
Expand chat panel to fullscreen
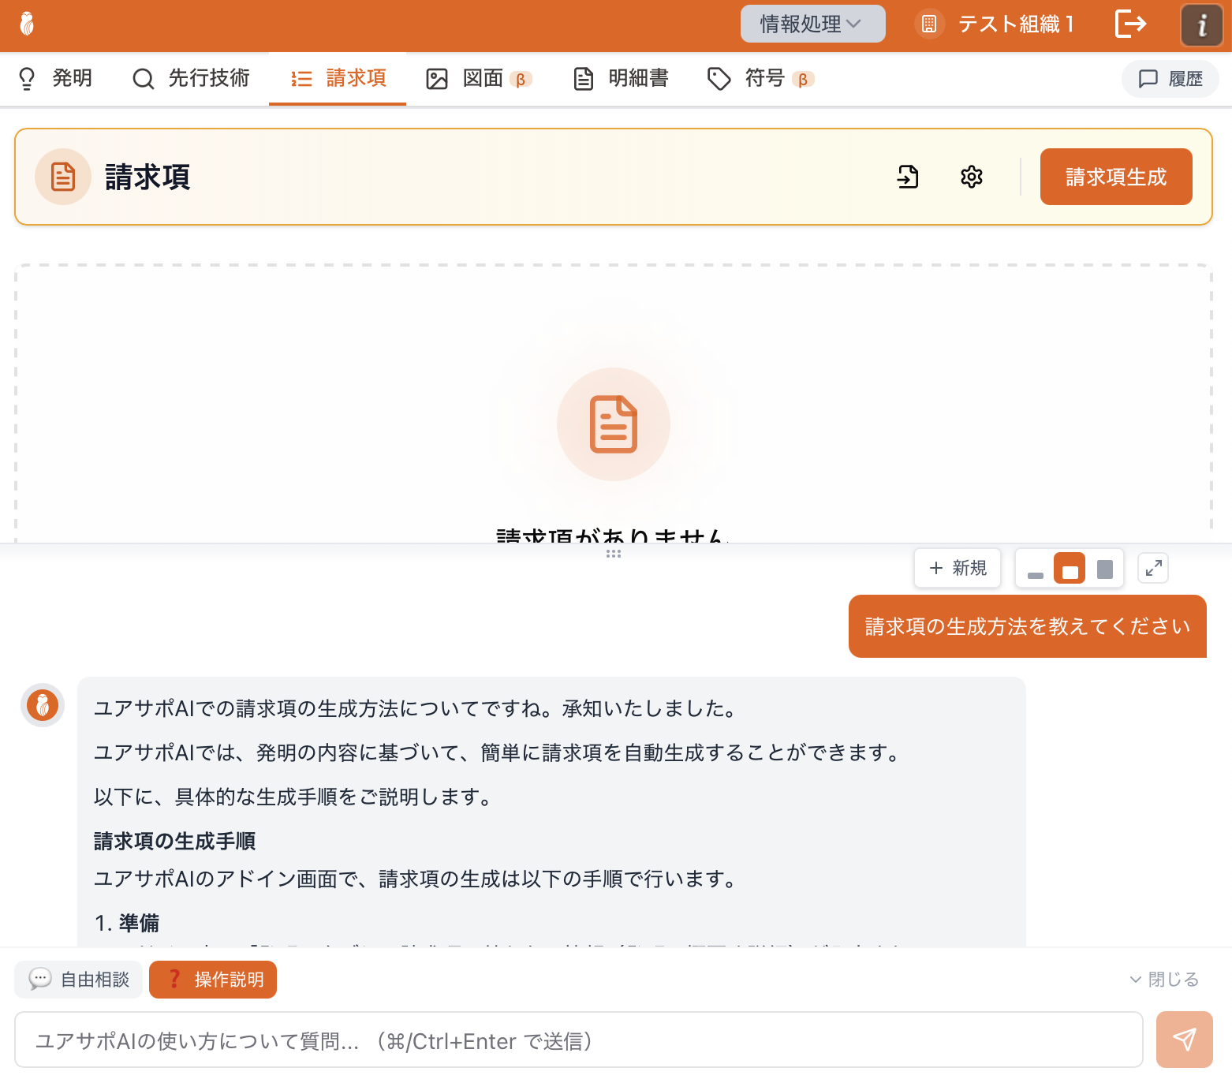point(1153,568)
